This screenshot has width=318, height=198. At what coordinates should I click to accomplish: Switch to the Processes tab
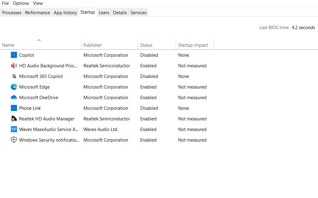click(x=12, y=12)
